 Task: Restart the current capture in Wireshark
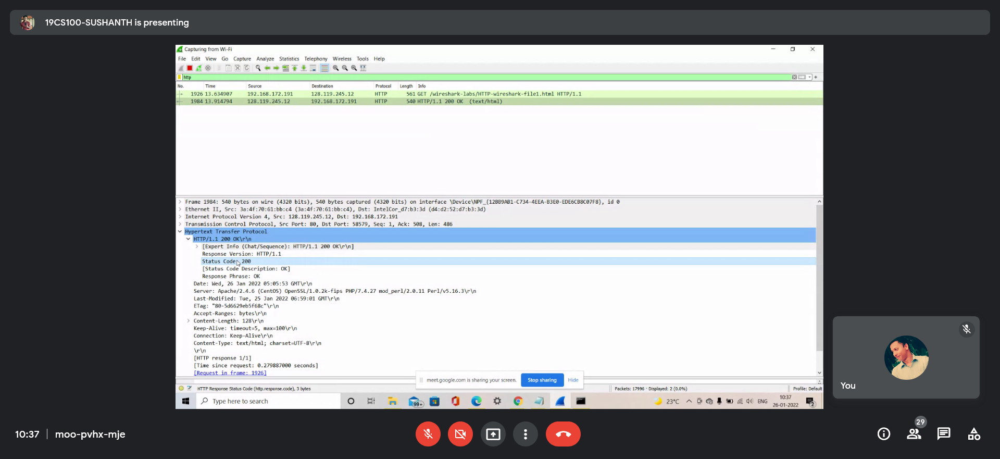tap(199, 68)
